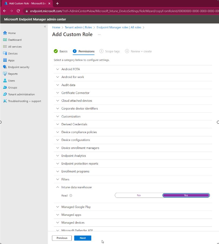Click the Troubleshooting + support wrench icon
Screen dimensions: 219x244
(5, 101)
